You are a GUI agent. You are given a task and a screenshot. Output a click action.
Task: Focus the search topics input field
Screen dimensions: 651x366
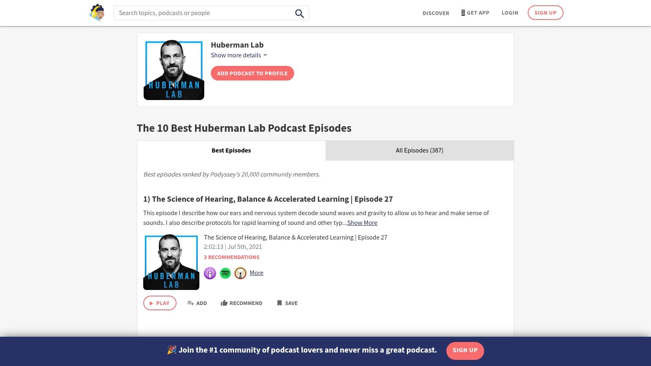(203, 13)
